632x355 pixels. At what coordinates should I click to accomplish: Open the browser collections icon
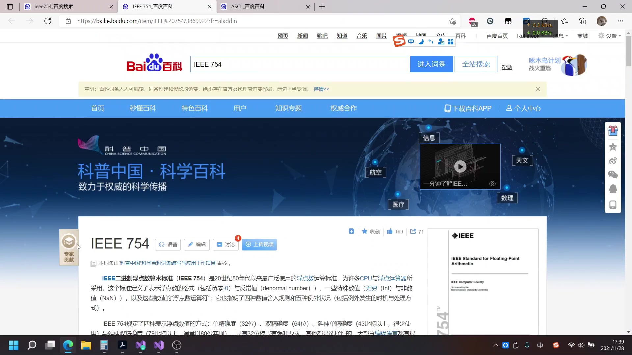583,21
